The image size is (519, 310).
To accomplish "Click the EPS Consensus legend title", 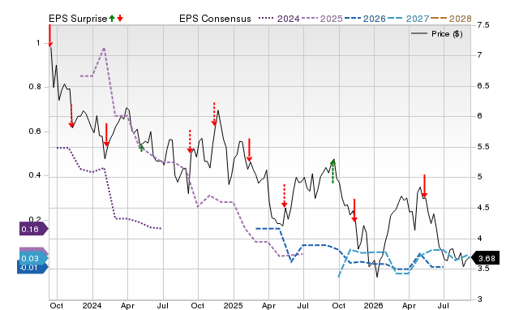I will coord(215,19).
